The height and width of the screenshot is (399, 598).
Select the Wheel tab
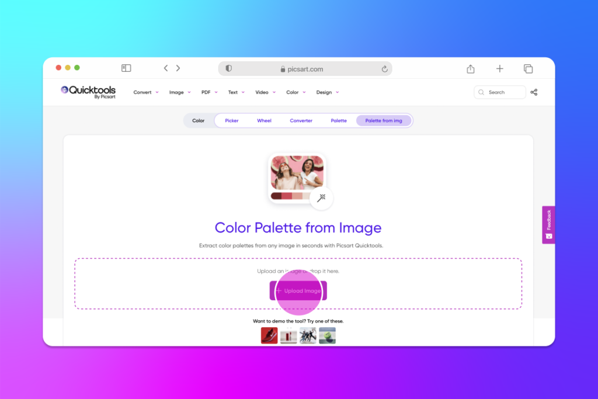pos(264,120)
